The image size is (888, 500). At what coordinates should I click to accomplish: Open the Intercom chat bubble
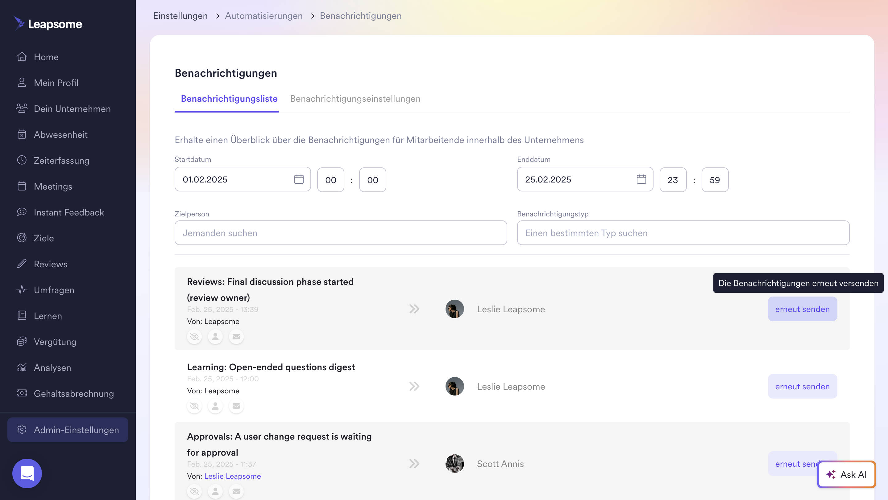click(x=27, y=473)
